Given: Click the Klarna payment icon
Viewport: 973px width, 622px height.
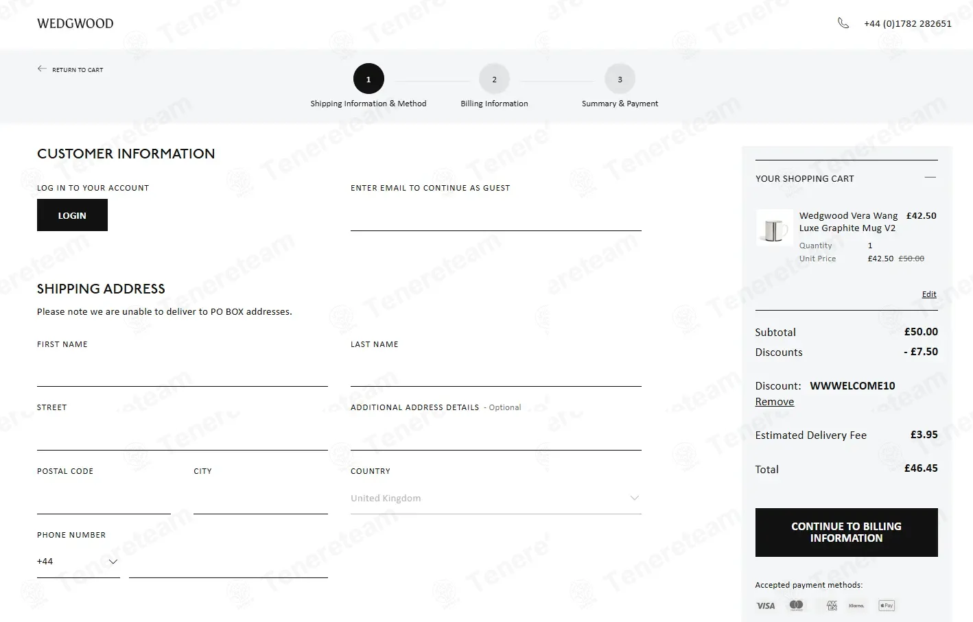Looking at the screenshot, I should pos(856,606).
